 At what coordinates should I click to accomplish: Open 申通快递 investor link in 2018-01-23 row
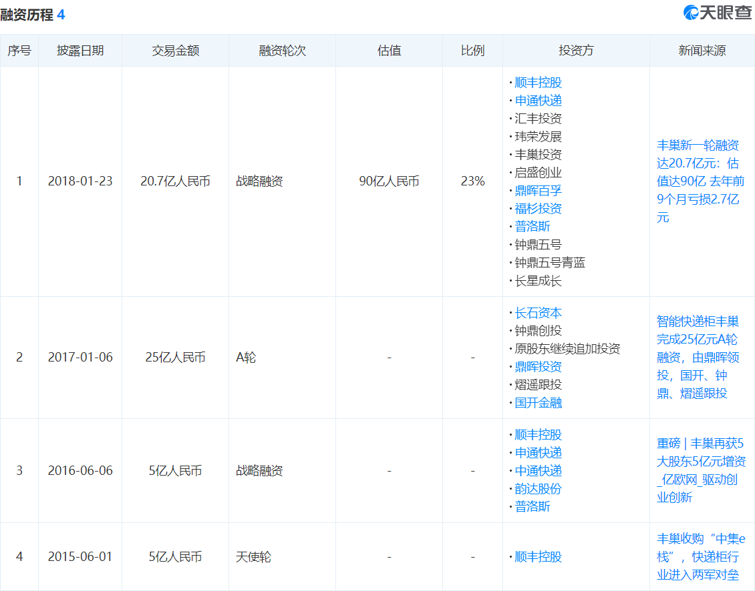(538, 101)
